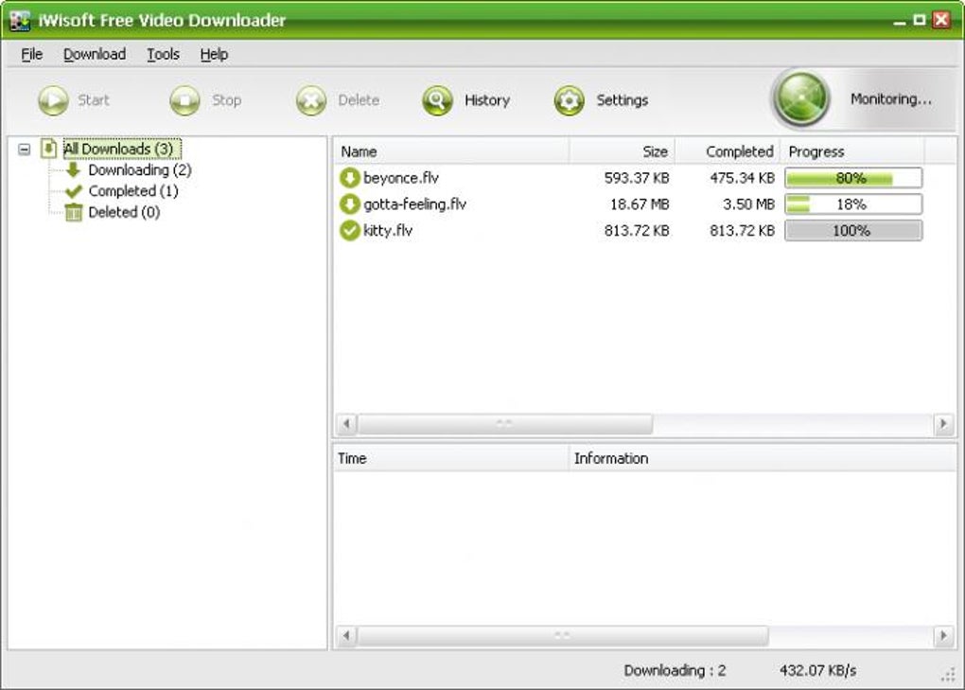Click the log panel left scroll arrow
Image resolution: width=965 pixels, height=690 pixels.
[x=346, y=635]
